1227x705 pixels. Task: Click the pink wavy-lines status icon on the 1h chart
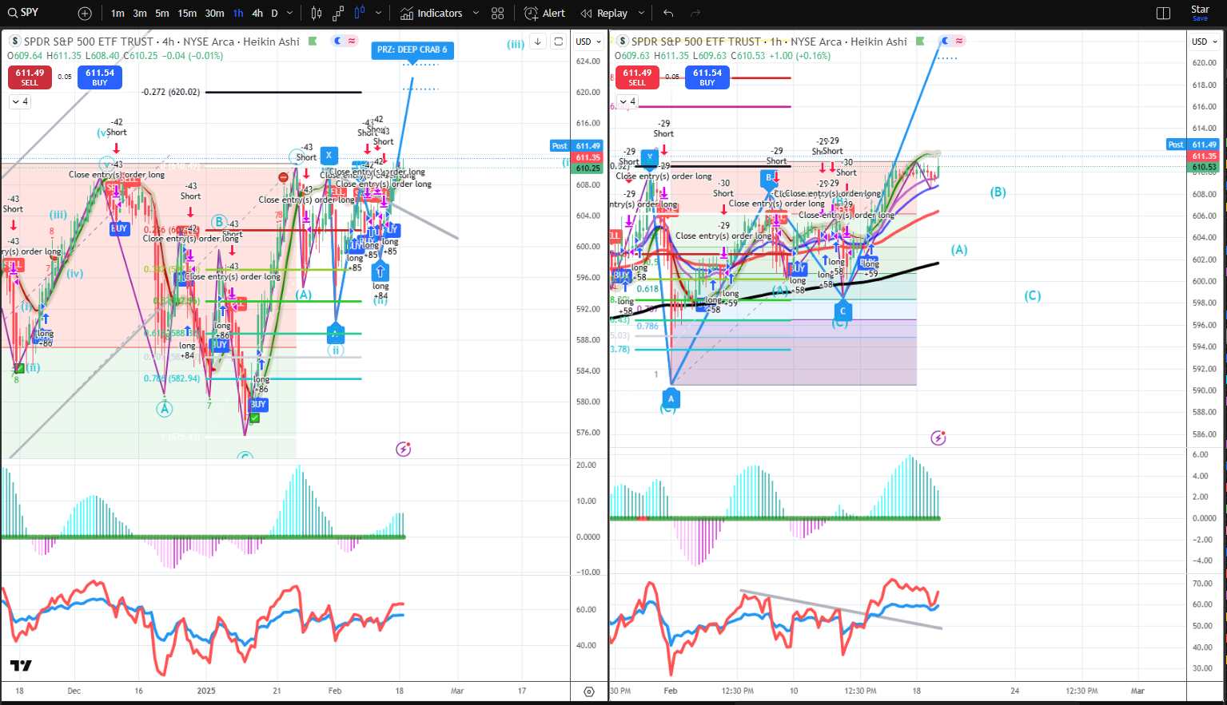pyautogui.click(x=959, y=41)
